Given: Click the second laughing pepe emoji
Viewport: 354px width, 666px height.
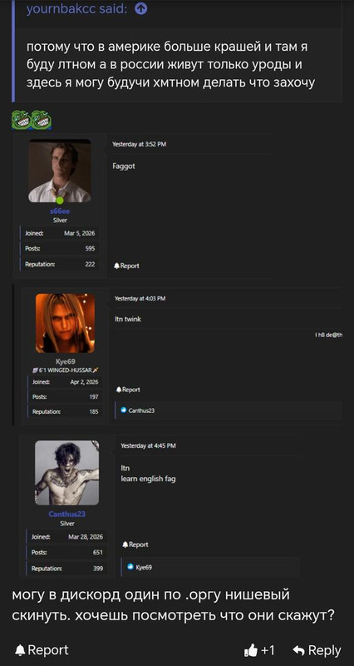Looking at the screenshot, I should 42,119.
